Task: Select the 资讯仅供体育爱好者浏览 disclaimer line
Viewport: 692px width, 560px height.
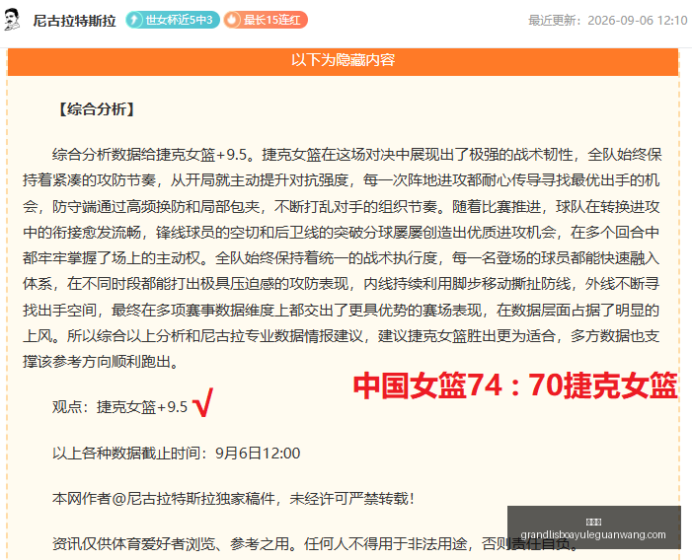Action: (x=315, y=544)
